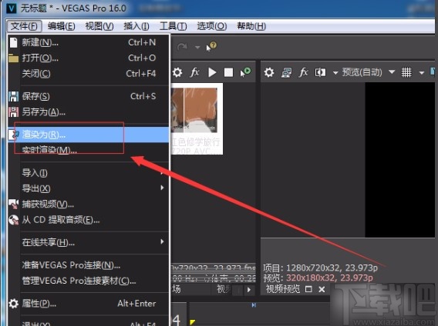438x326 pixels.
Task: Undock the 视频预览 panel window
Action: coord(308,289)
